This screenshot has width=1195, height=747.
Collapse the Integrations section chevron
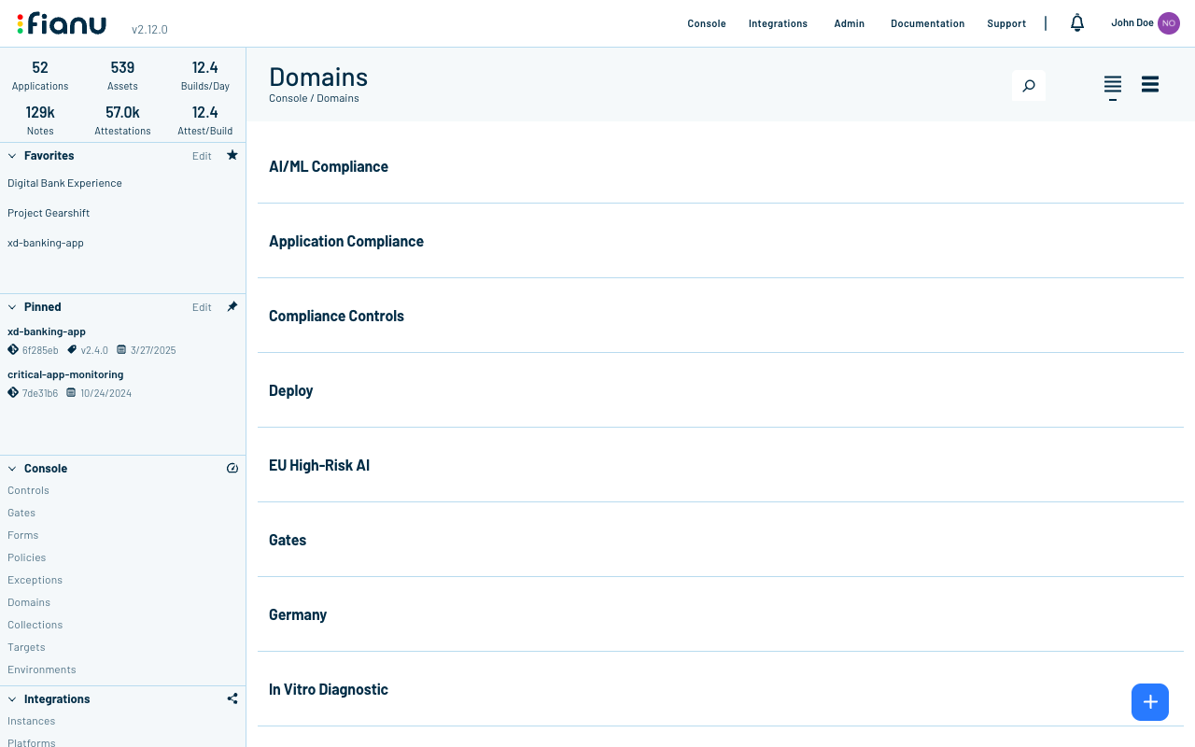12,699
